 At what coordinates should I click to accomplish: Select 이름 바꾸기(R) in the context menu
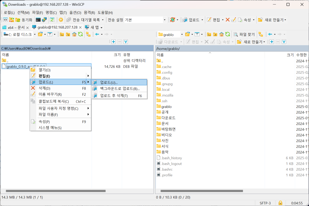point(60,95)
